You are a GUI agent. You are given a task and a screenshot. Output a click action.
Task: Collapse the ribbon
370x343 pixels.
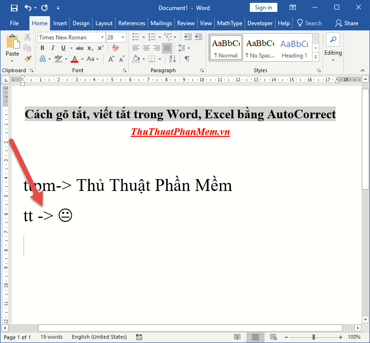pos(363,70)
